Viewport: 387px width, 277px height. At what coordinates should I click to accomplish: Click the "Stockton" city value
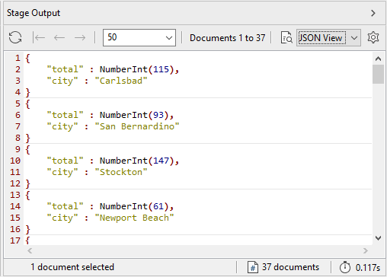(x=121, y=172)
